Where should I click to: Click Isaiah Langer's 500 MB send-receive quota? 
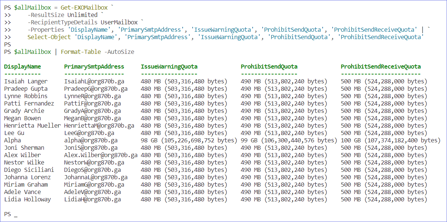click(384, 81)
